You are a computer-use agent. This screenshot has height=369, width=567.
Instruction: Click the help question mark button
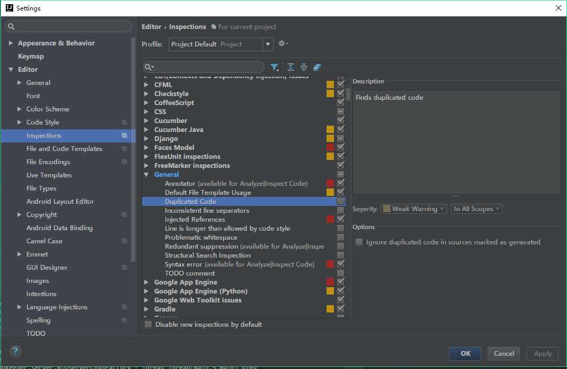click(15, 351)
